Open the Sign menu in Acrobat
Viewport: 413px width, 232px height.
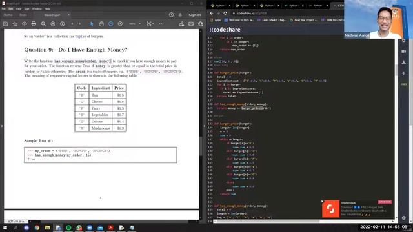pyautogui.click(x=26, y=8)
